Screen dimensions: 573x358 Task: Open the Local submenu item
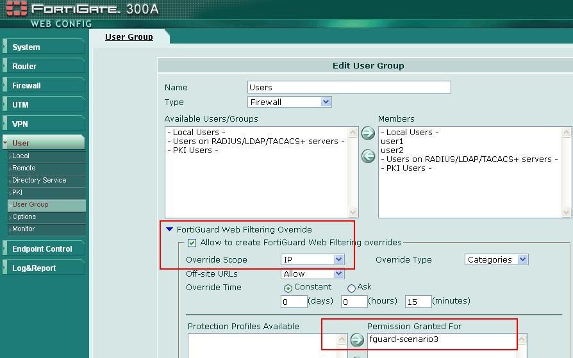[x=47, y=156]
